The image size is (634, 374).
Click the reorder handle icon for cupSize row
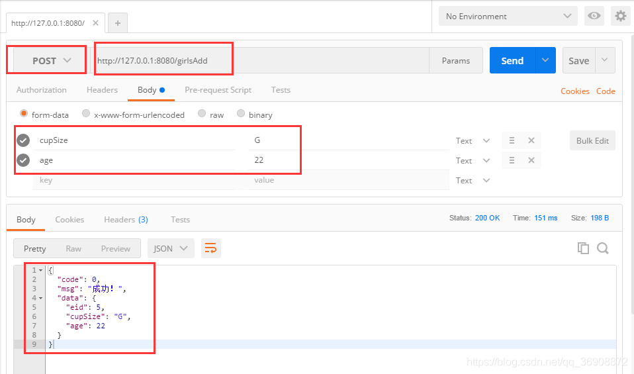pos(512,140)
